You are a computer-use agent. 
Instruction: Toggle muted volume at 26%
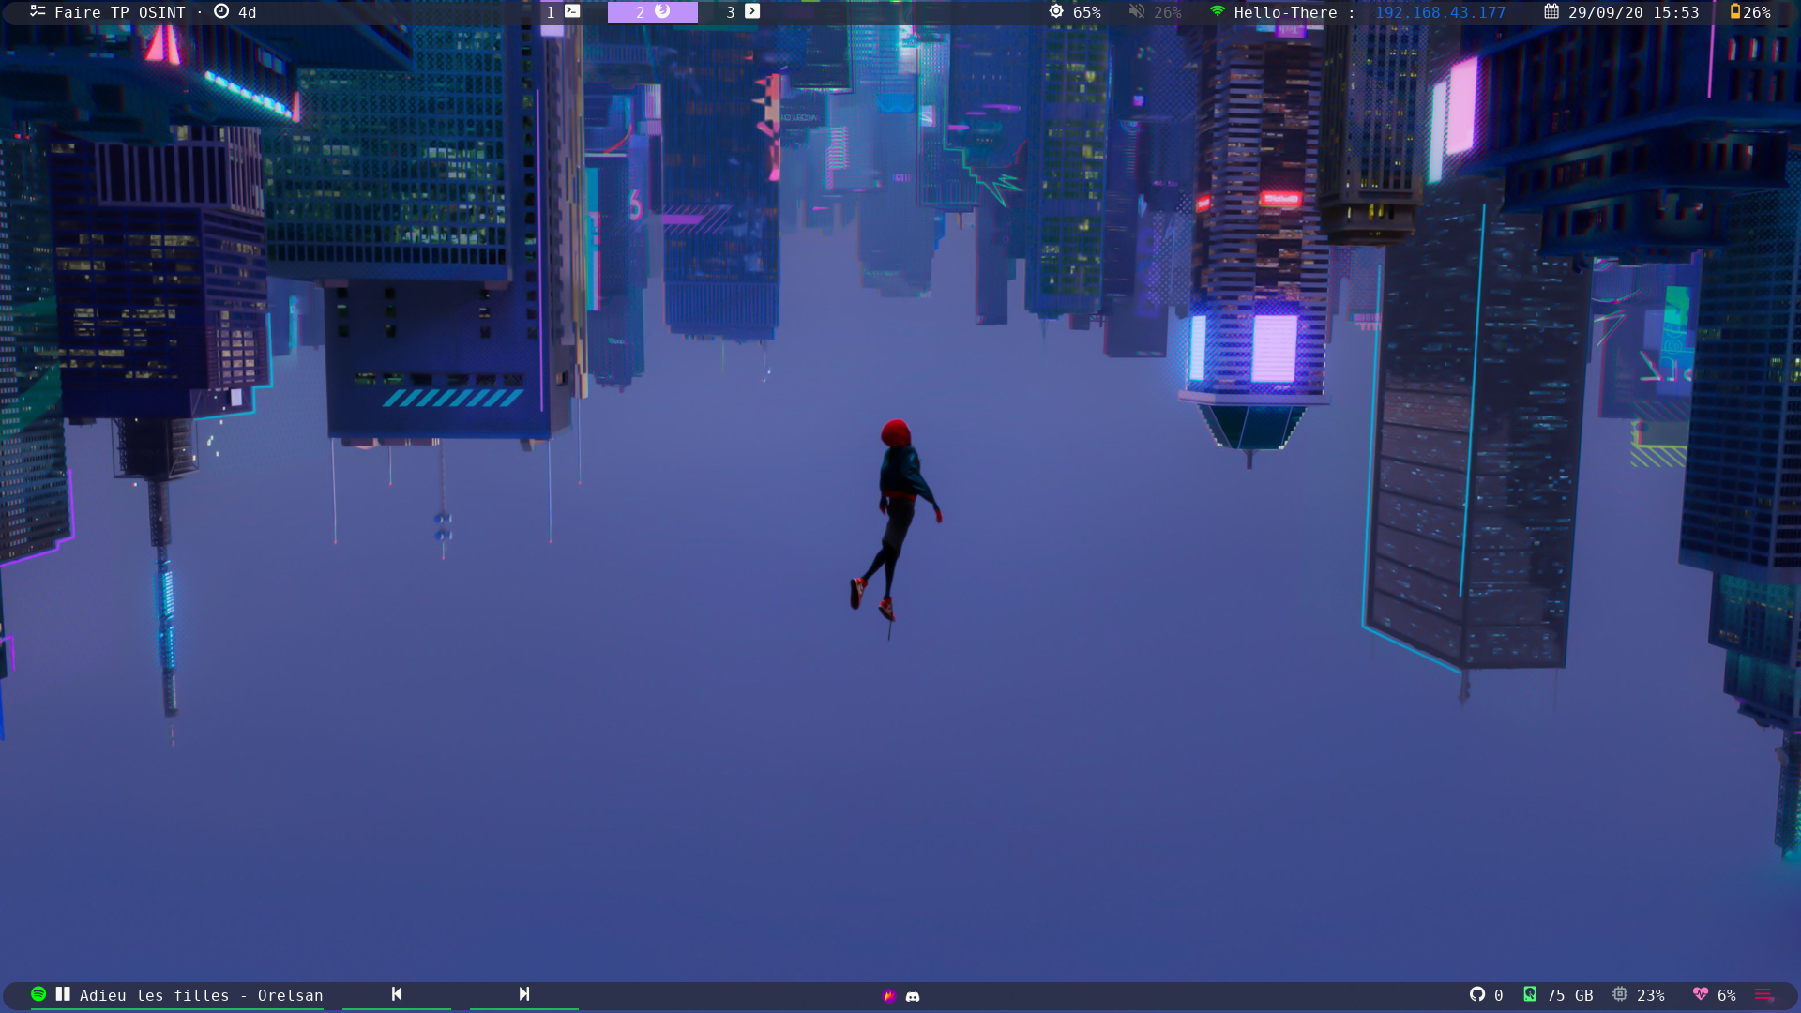[x=1156, y=12]
